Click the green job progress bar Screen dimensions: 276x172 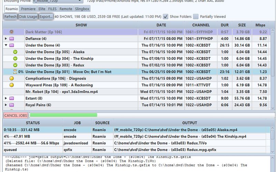(63, 115)
